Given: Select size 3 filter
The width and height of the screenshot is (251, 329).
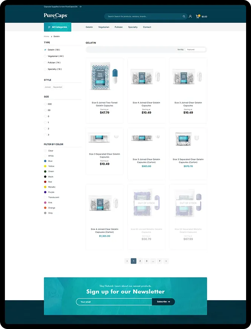Looking at the screenshot, I should [x=45, y=135].
